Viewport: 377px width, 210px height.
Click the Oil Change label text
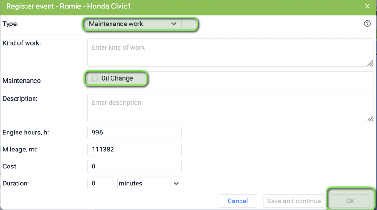point(117,78)
